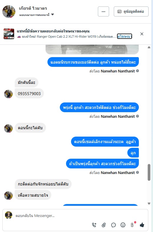Click the scroll down arrow
This screenshot has width=153, height=232.
[x=149, y=204]
